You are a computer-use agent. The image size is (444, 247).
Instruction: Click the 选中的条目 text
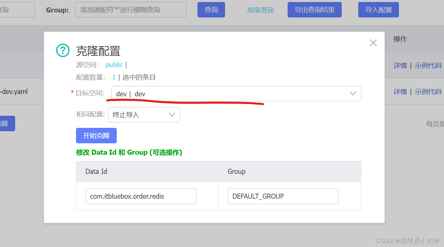pyautogui.click(x=139, y=78)
